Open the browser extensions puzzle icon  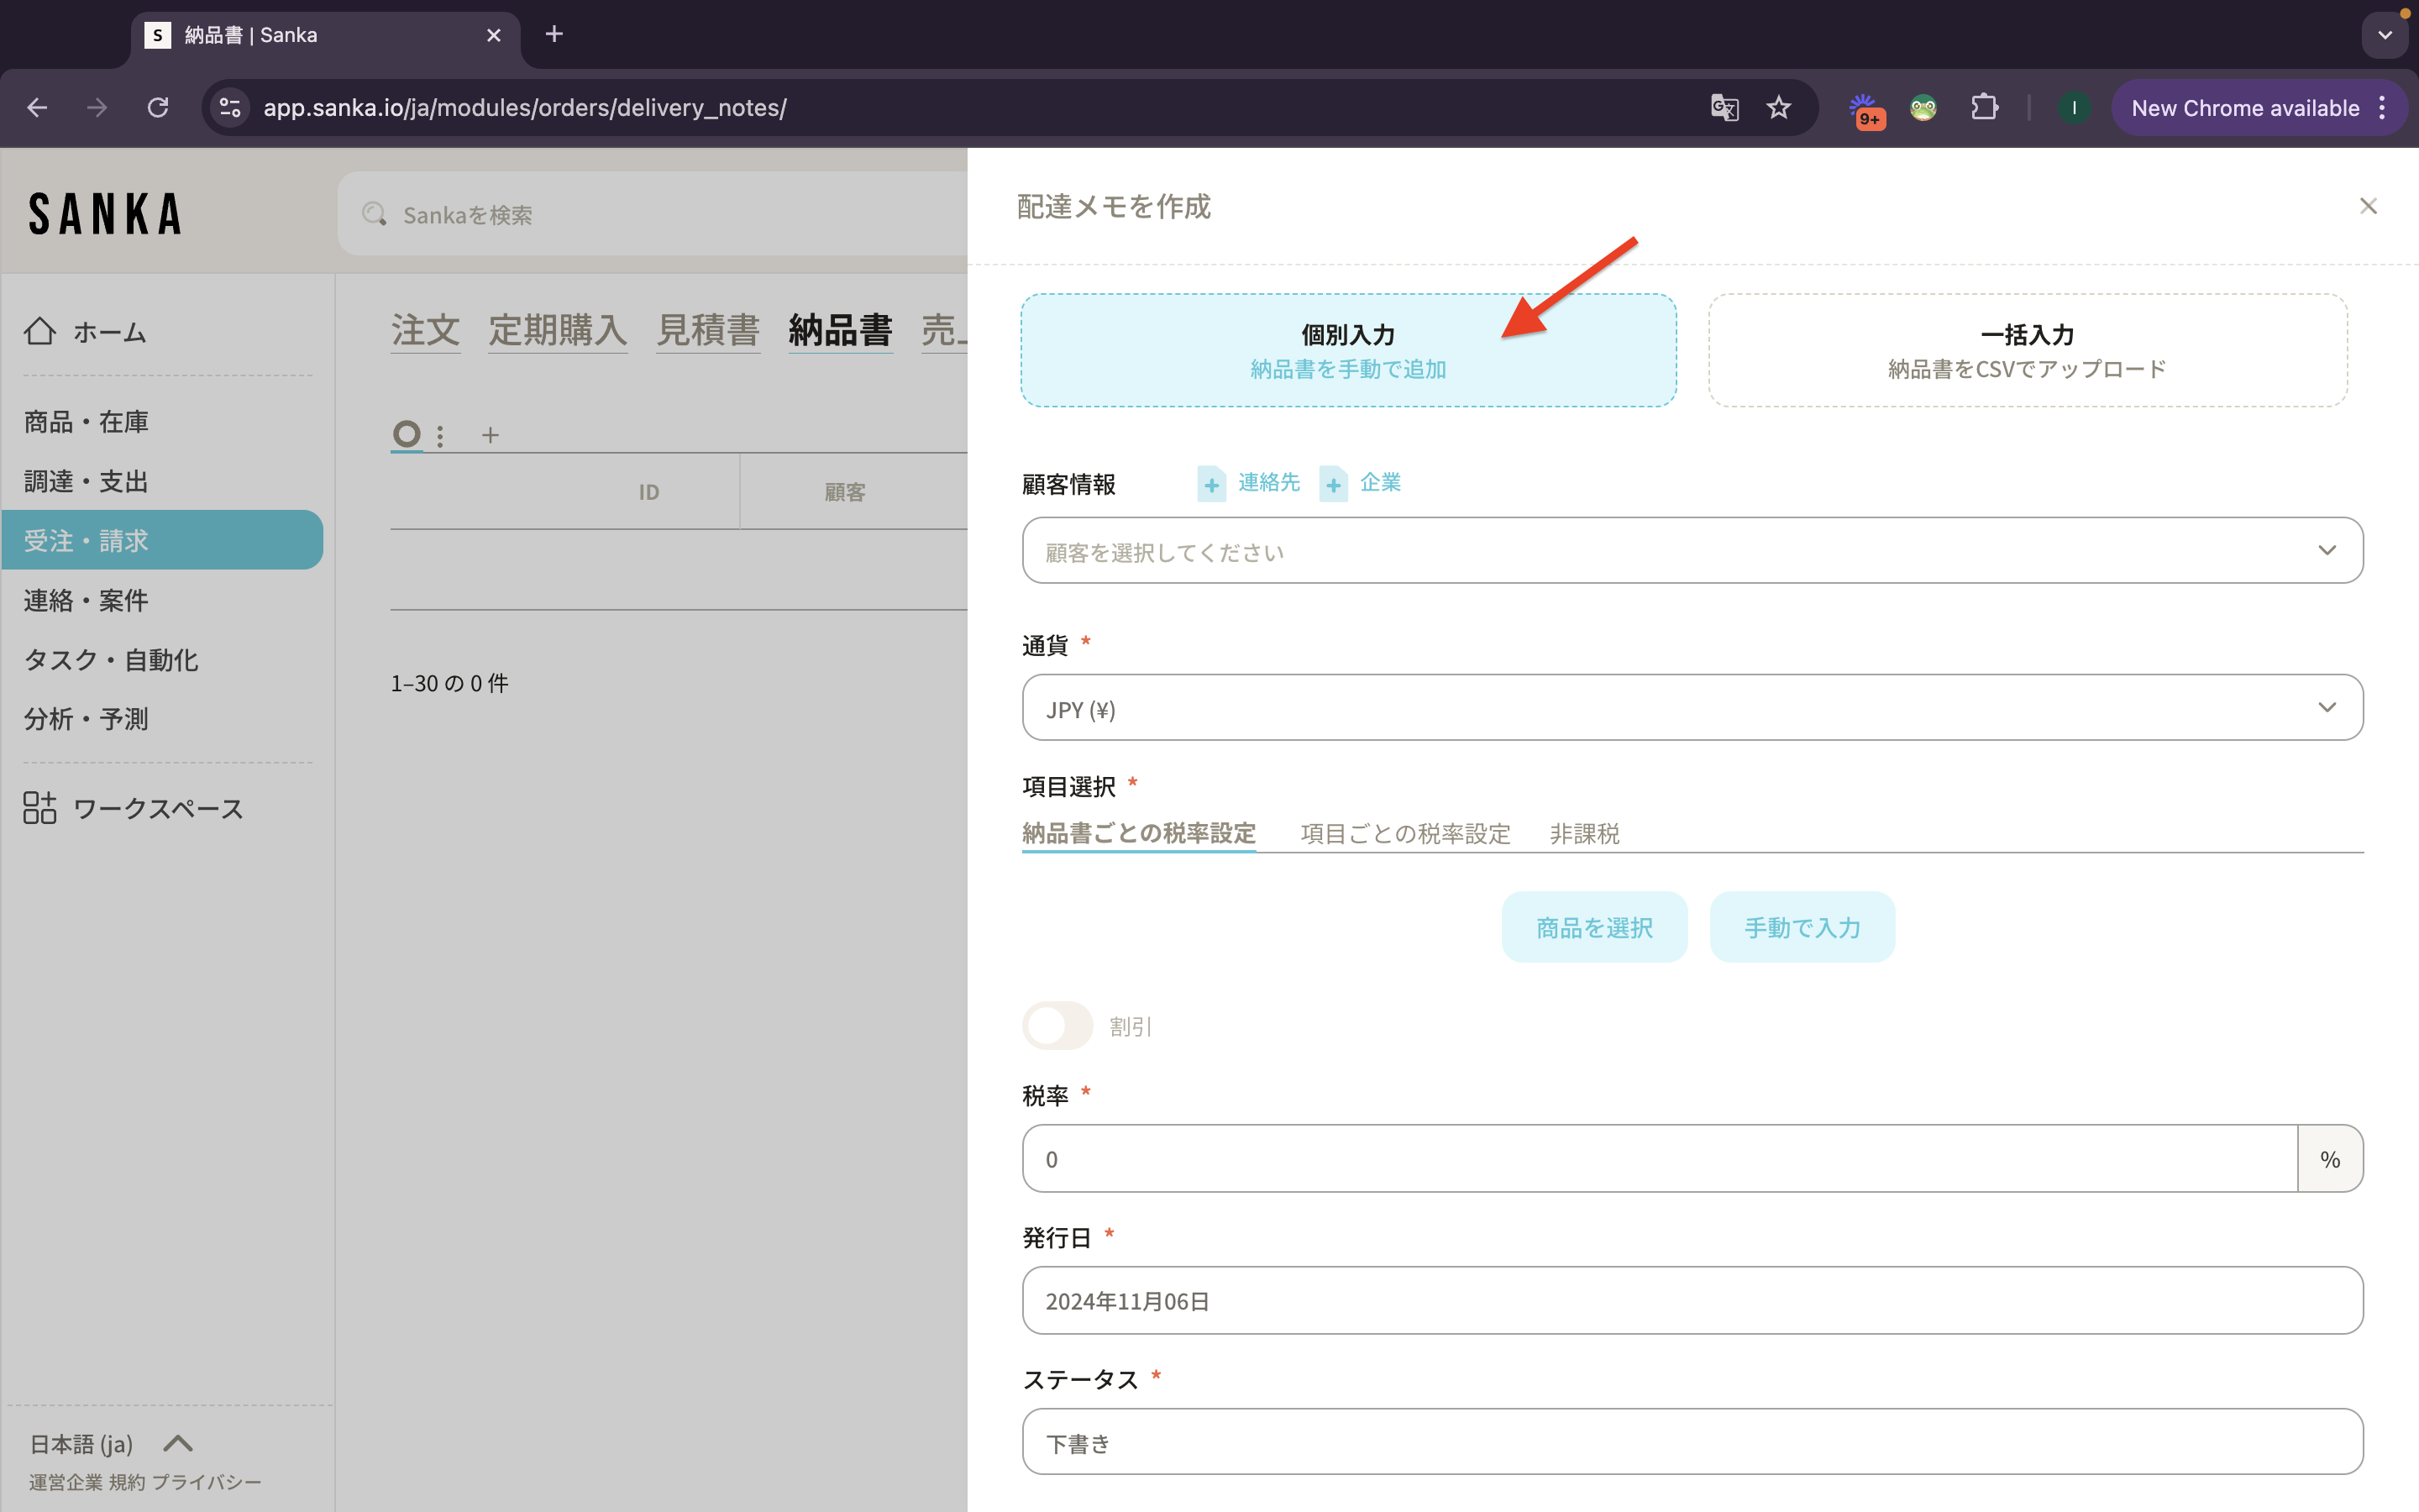[1984, 108]
